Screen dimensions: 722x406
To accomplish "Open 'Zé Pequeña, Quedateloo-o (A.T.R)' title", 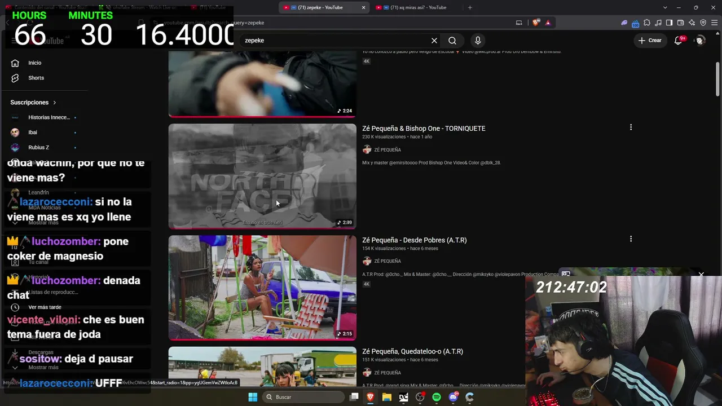I will pos(412,351).
